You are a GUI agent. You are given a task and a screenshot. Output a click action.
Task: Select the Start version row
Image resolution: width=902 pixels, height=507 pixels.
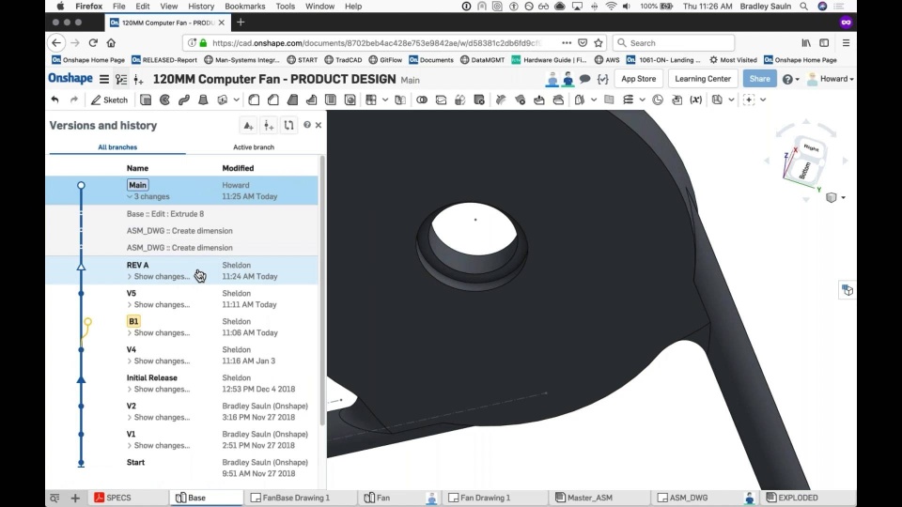(x=181, y=468)
